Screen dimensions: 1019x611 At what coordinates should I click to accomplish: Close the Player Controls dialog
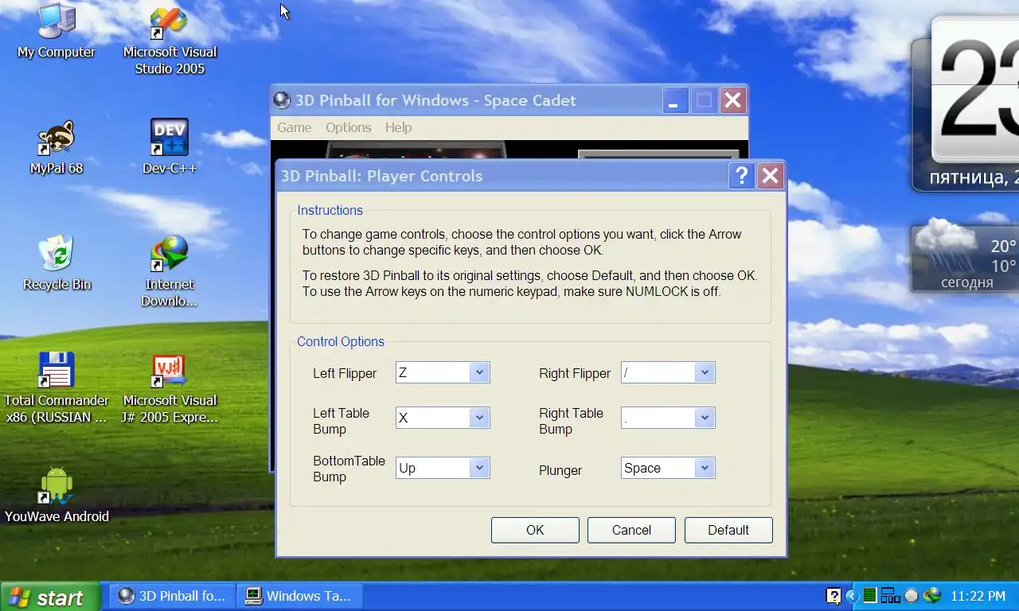770,176
